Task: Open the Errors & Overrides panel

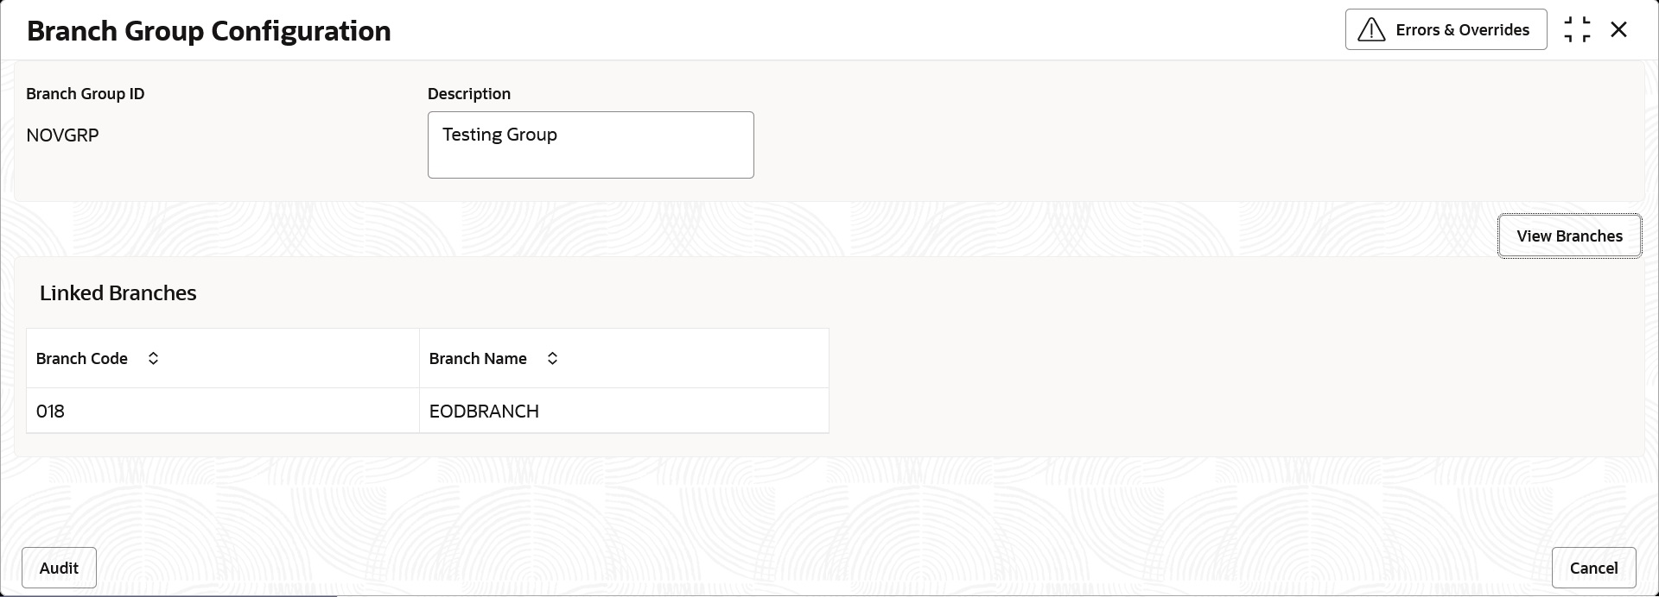Action: click(1446, 30)
